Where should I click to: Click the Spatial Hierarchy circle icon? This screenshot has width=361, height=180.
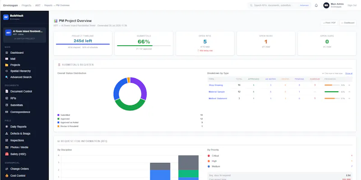(x=6, y=71)
